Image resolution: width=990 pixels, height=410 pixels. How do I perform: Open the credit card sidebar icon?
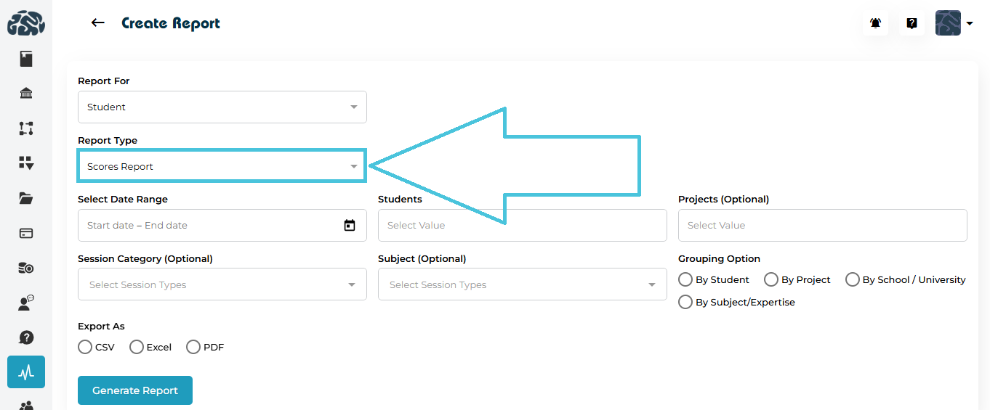pos(26,233)
